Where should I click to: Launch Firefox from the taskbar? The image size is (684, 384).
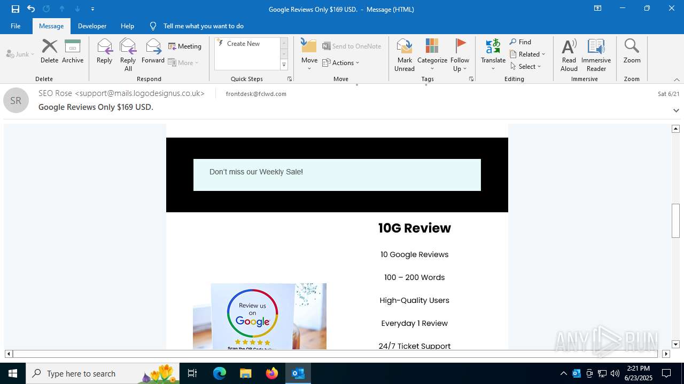click(x=272, y=373)
